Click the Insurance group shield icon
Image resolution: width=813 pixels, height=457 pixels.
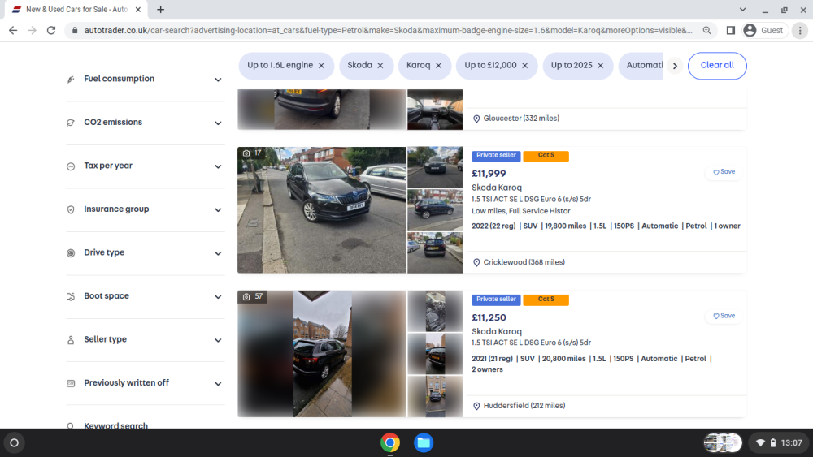click(x=71, y=209)
